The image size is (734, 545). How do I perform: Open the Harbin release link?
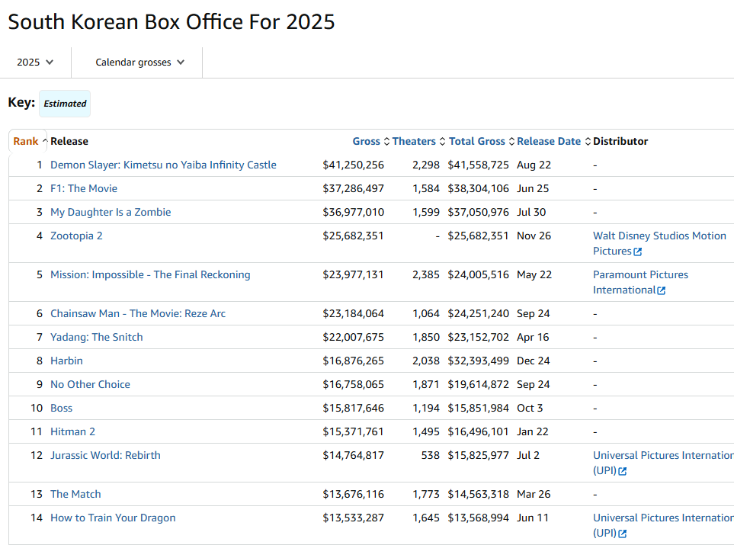pyautogui.click(x=66, y=361)
